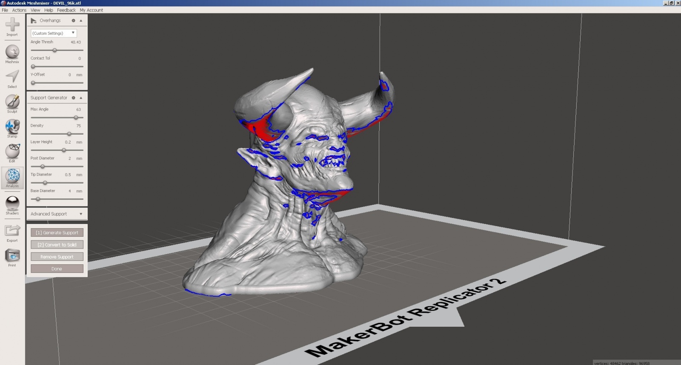Click the Overhangs panel flag icon
681x365 pixels.
pos(34,20)
